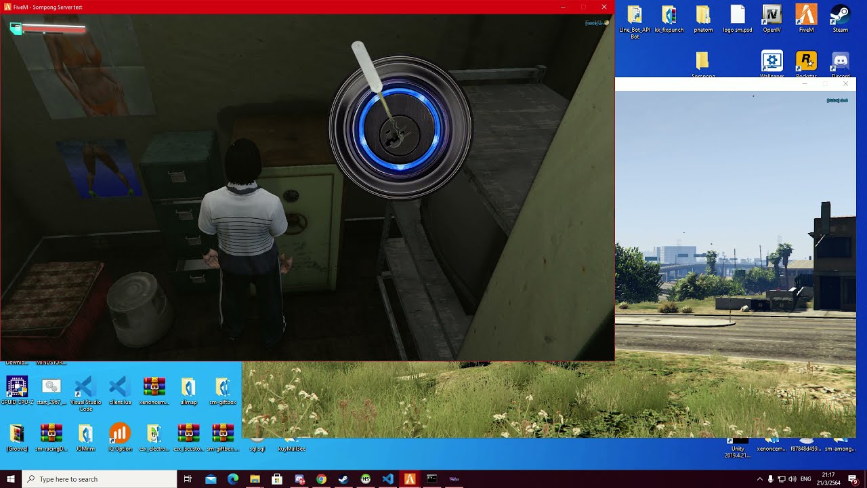Image resolution: width=867 pixels, height=488 pixels.
Task: Select the Visual Studio Code desktop shortcut
Action: point(85,394)
